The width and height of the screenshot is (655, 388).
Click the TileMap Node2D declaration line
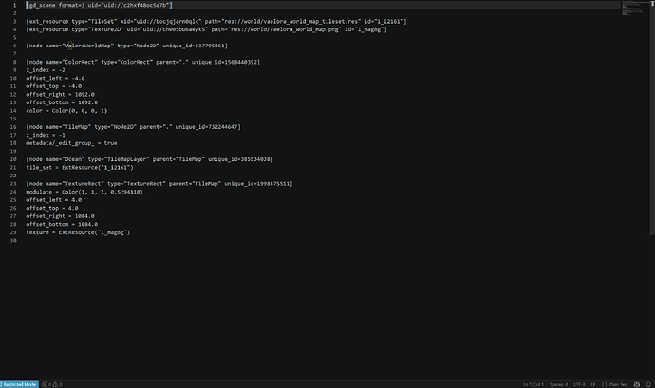[133, 126]
